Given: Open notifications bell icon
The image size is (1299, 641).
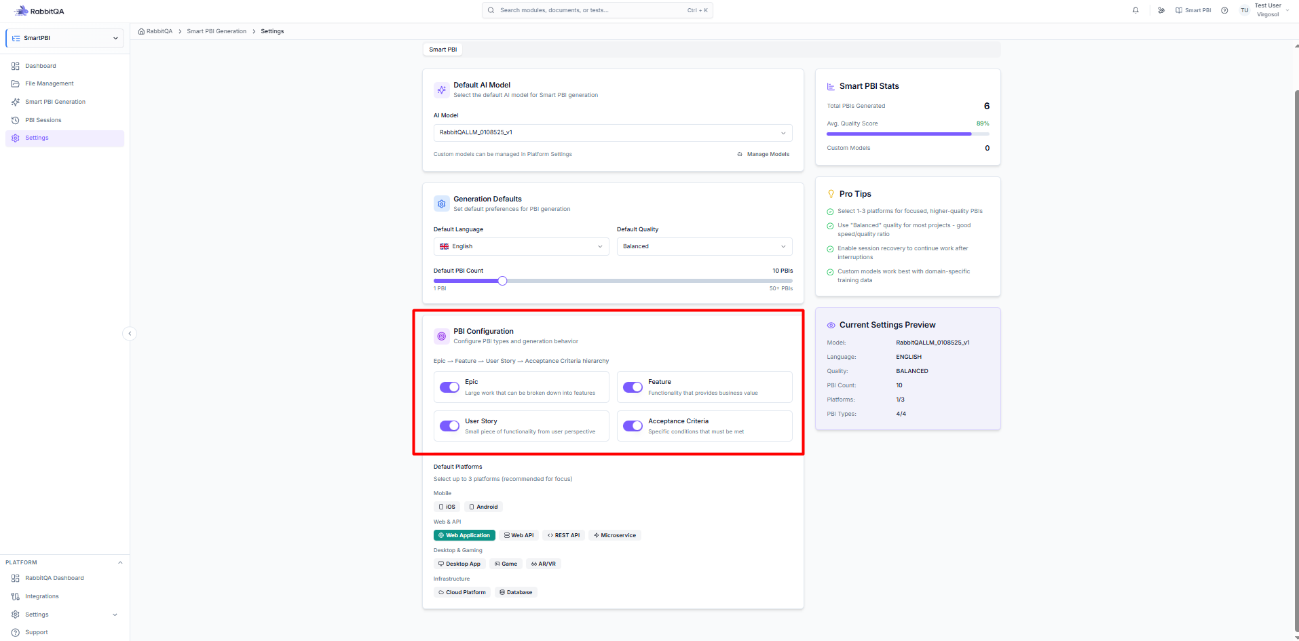Looking at the screenshot, I should tap(1135, 10).
